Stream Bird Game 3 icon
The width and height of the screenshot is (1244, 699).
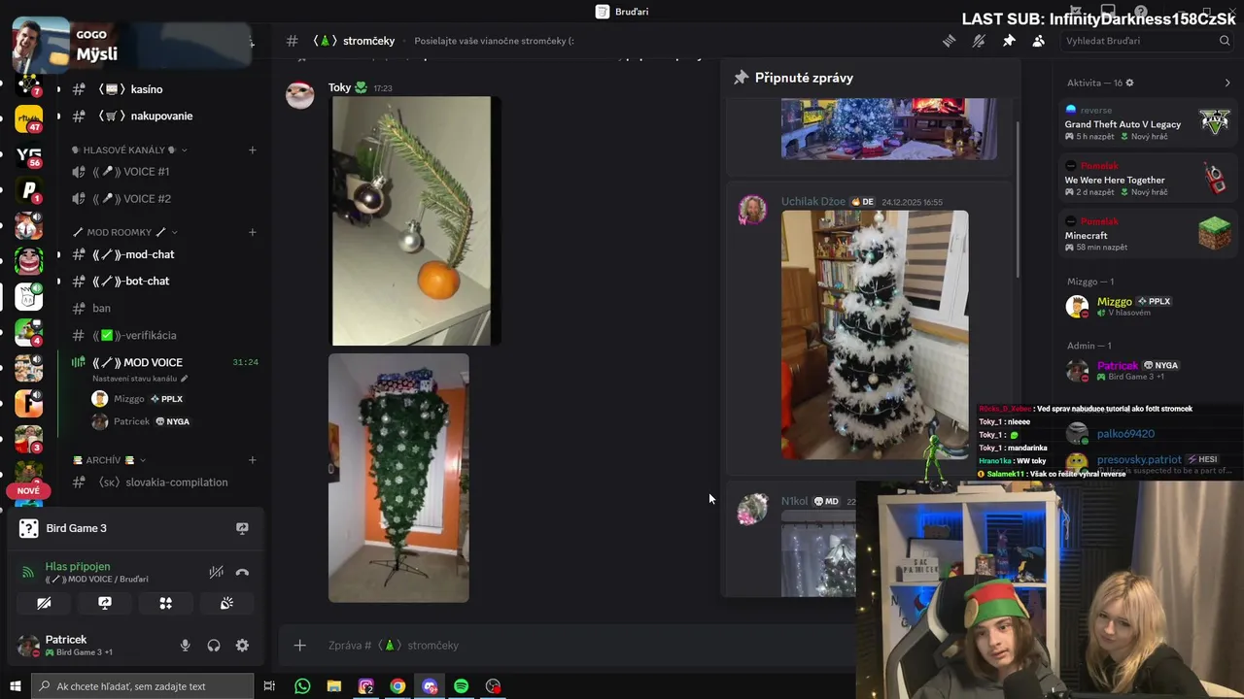(242, 528)
